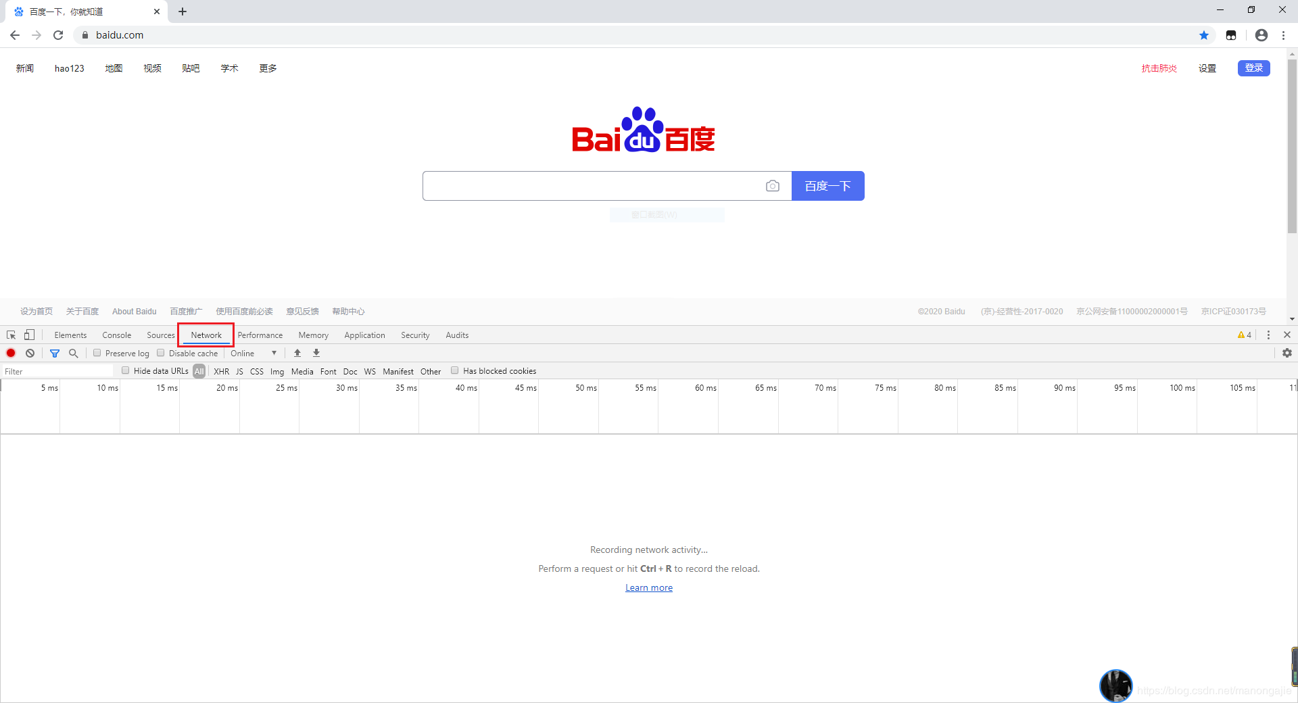Screen dimensions: 1298x703
Task: Filter requests by JS
Action: point(239,371)
